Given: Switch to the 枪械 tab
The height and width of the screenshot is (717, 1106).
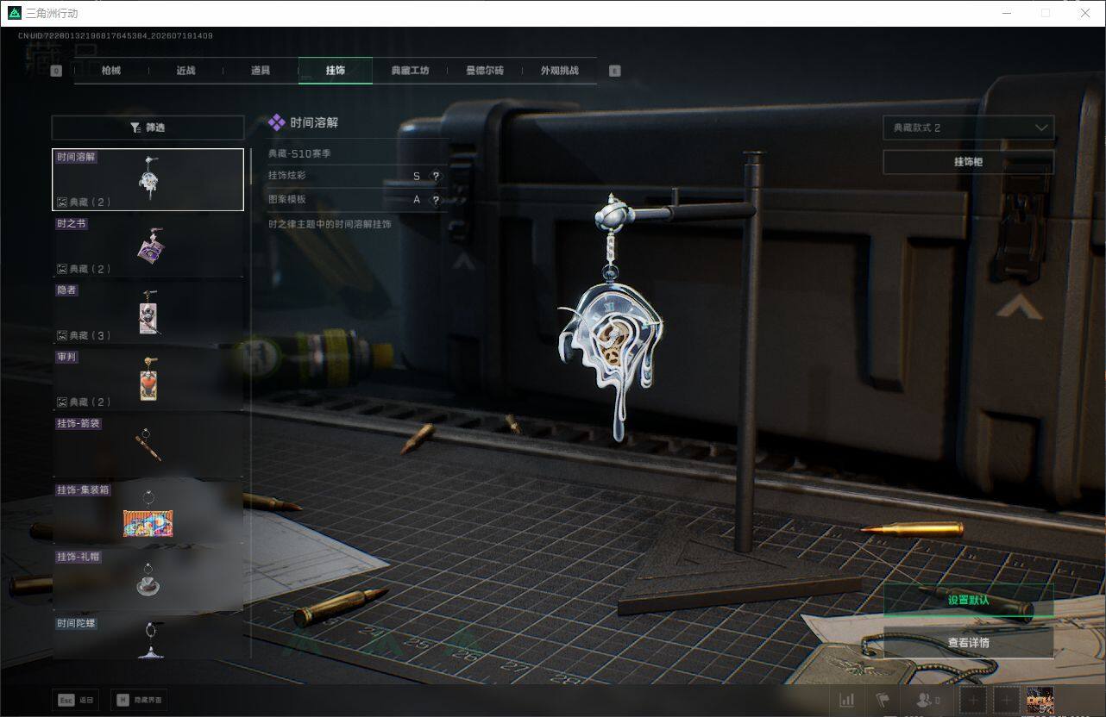Looking at the screenshot, I should [111, 71].
